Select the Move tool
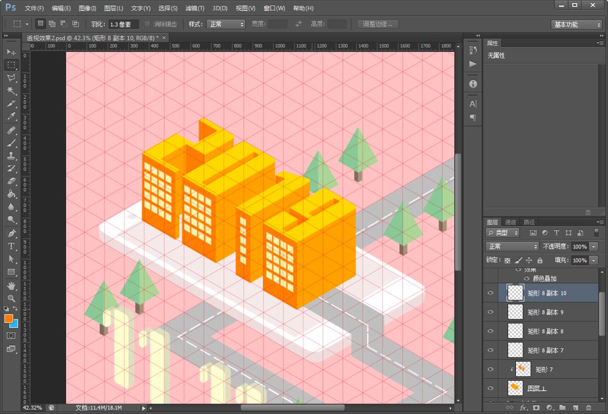Screen dimensions: 608x414 click(11, 52)
